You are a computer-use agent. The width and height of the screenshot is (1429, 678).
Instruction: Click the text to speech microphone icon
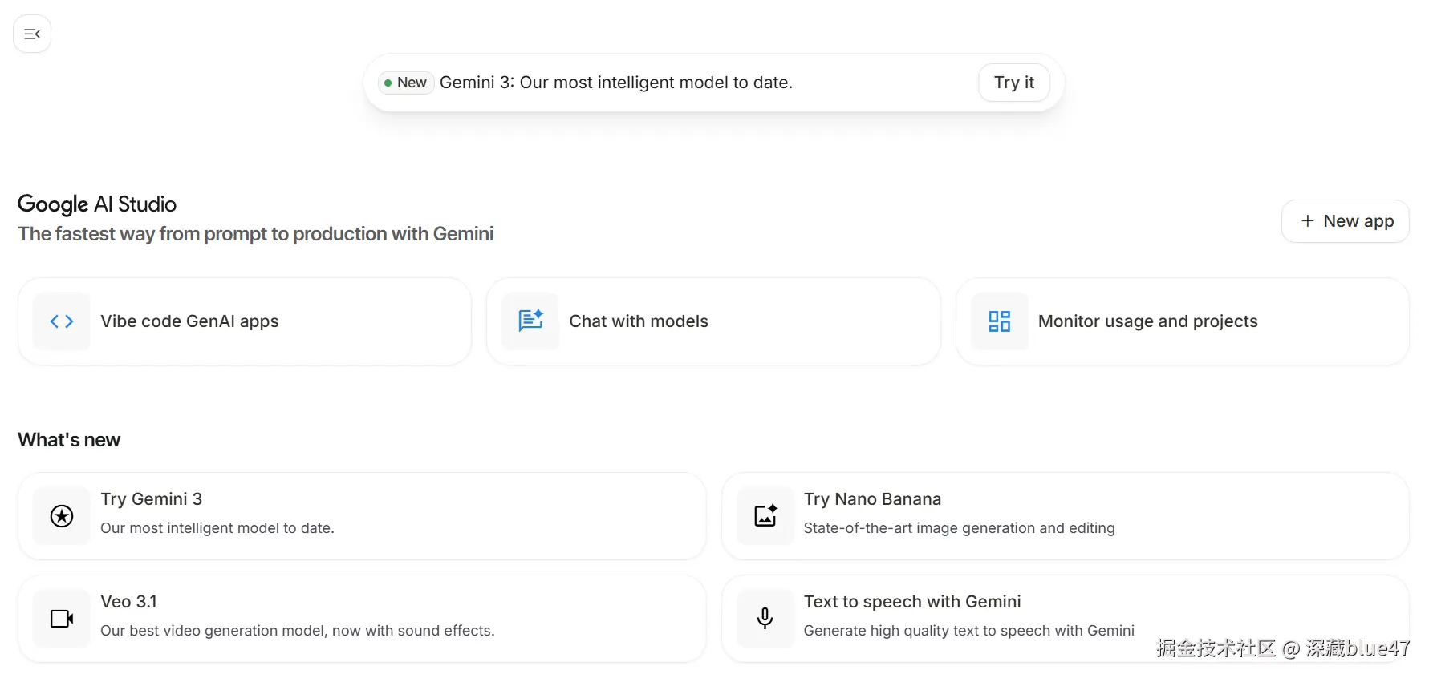pyautogui.click(x=765, y=619)
